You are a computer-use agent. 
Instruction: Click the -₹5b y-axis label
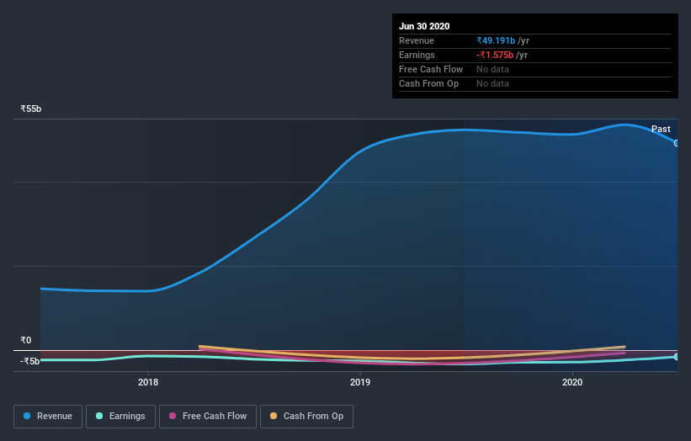tap(29, 361)
